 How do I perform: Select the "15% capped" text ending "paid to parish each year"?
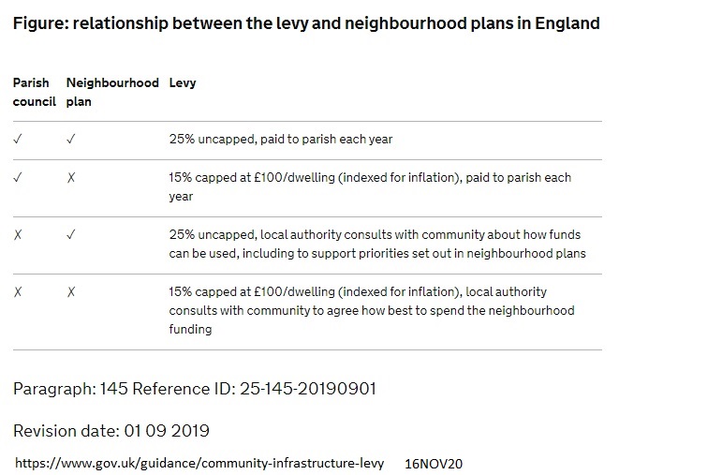click(x=370, y=187)
